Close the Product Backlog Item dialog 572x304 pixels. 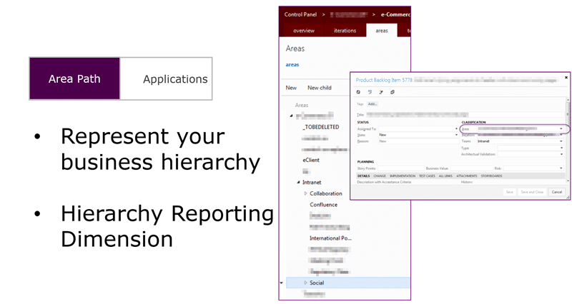coord(566,77)
